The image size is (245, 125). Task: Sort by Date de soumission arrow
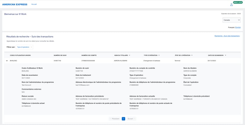coord(225,55)
